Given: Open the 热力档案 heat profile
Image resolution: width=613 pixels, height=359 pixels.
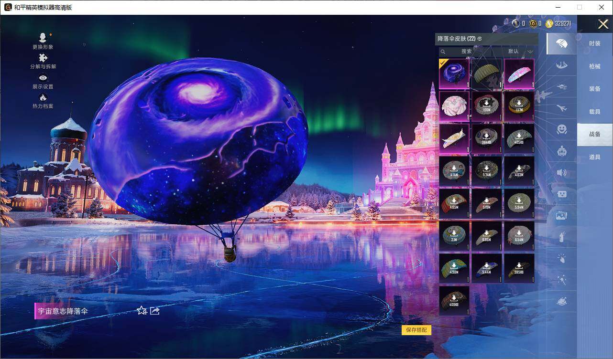Looking at the screenshot, I should [42, 101].
